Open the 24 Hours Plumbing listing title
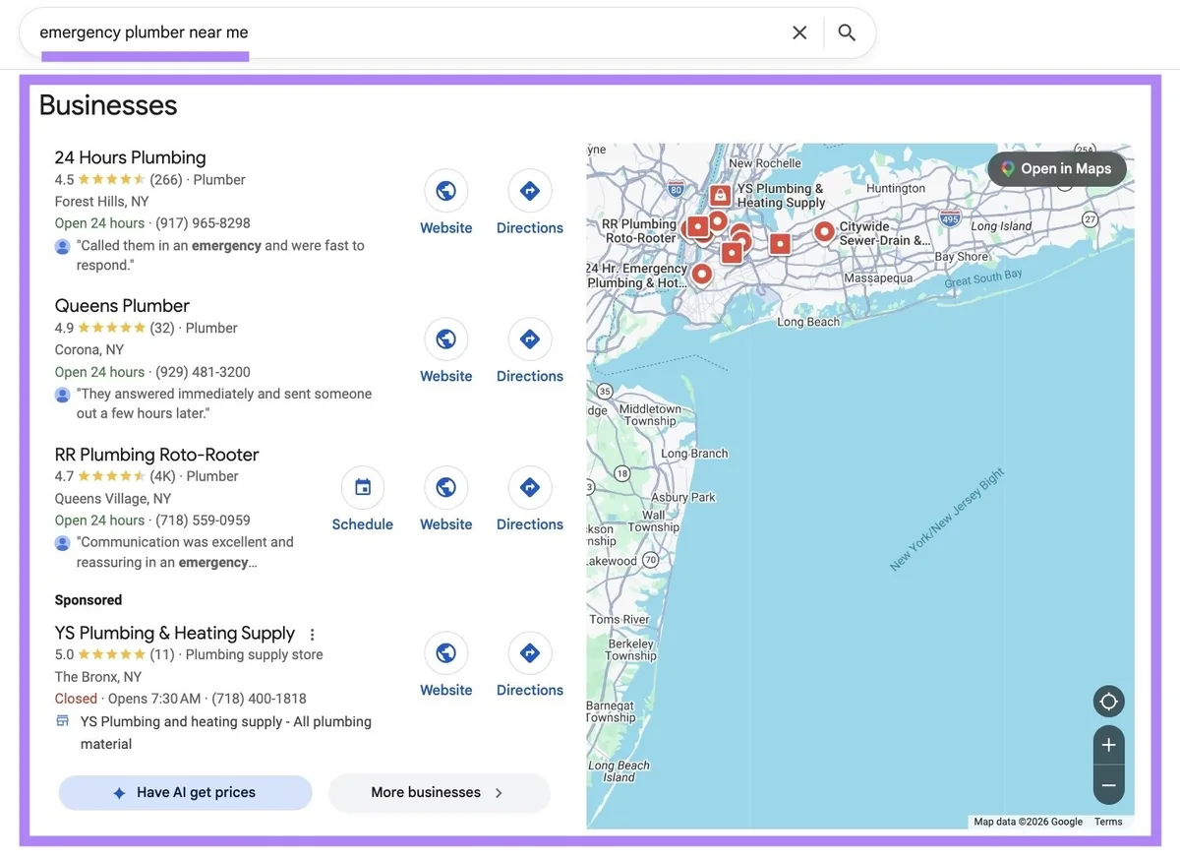 click(130, 157)
